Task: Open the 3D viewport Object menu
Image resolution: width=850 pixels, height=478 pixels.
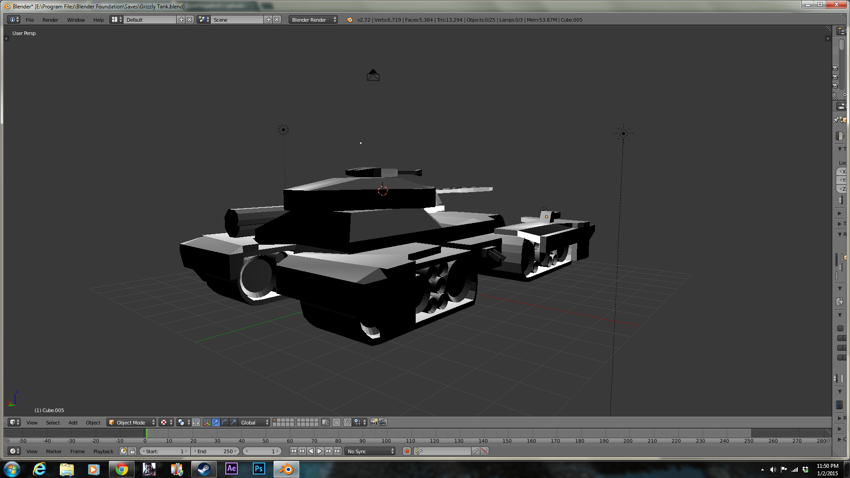Action: tap(93, 423)
